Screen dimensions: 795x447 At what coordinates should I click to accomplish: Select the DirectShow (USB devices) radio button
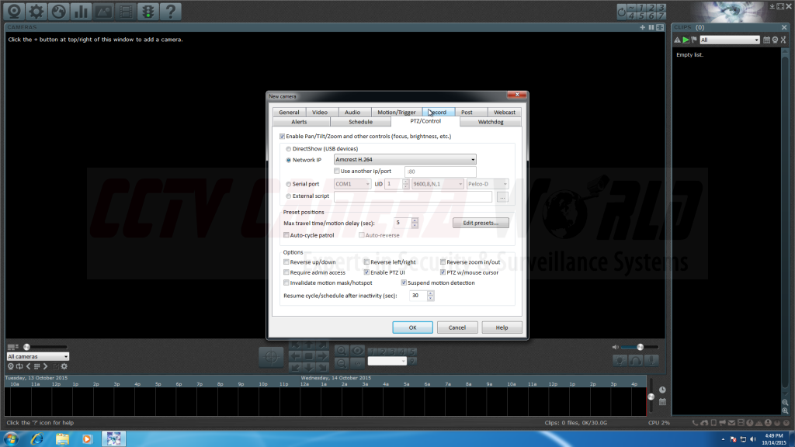point(290,148)
